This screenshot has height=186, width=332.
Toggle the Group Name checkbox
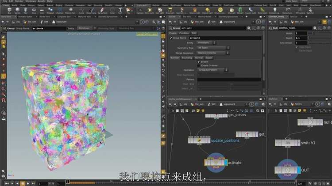coord(171,38)
